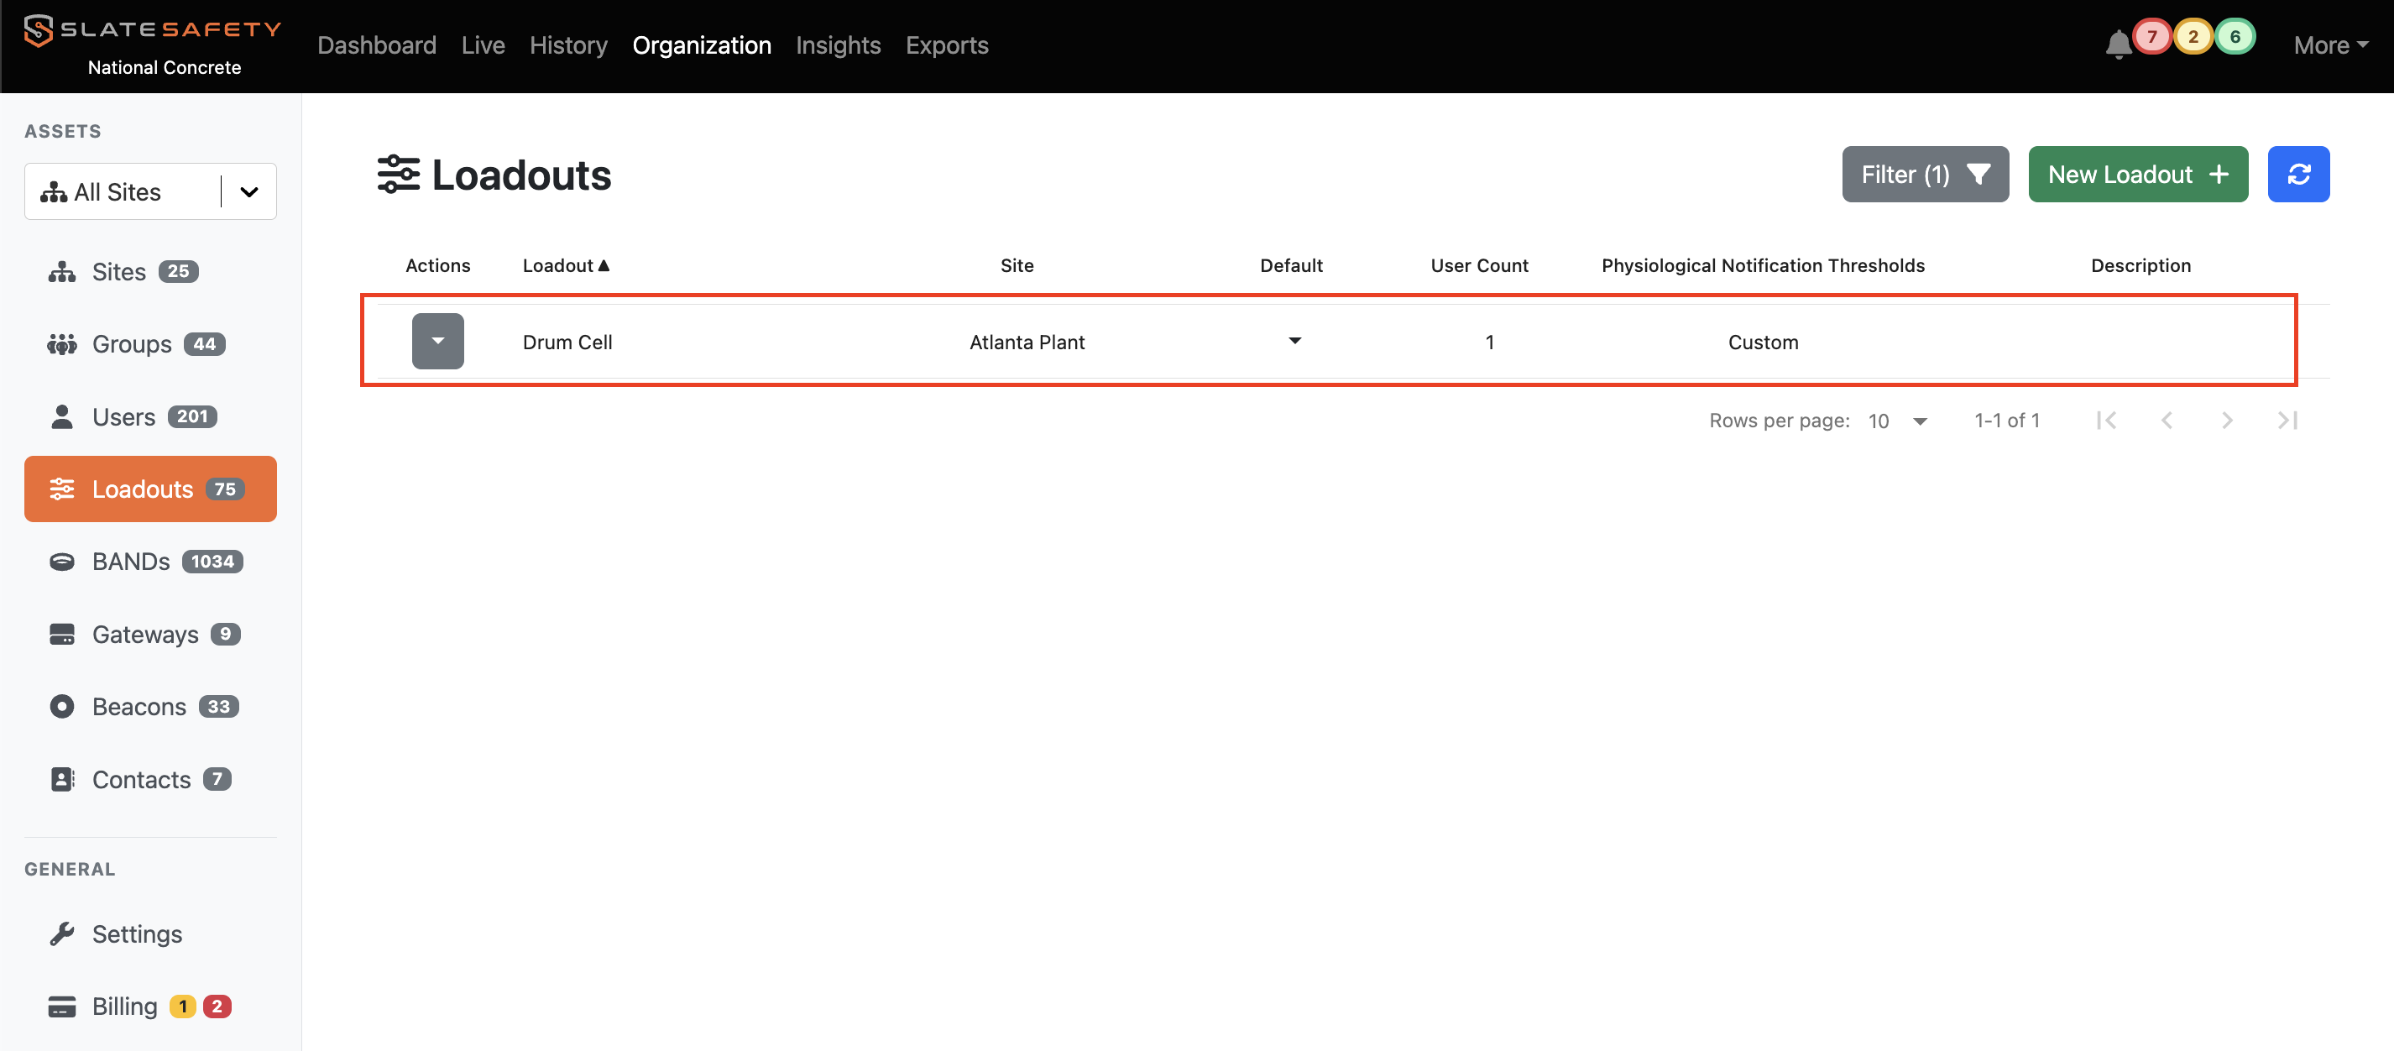Open the Rows per page dropdown
2394x1051 pixels.
click(x=1897, y=421)
